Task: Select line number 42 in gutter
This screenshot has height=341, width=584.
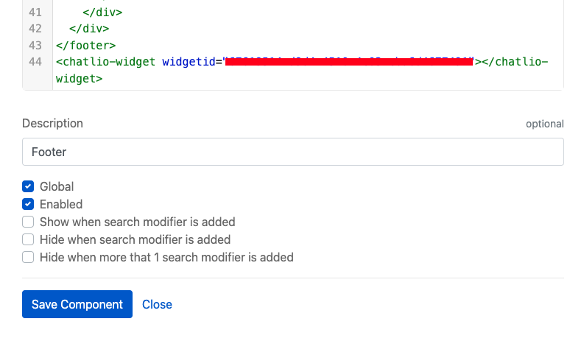Action: point(35,29)
